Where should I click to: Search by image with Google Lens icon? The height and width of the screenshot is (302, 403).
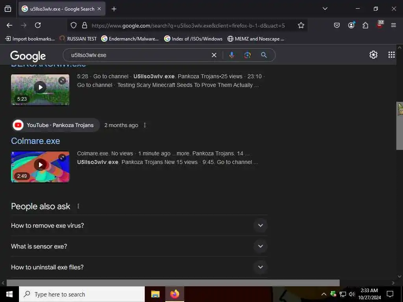click(x=248, y=55)
